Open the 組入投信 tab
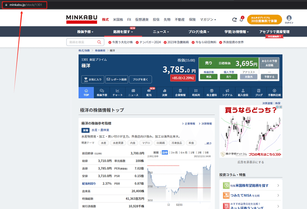Screen dimensions: 307x209 pyautogui.click(x=243, y=92)
